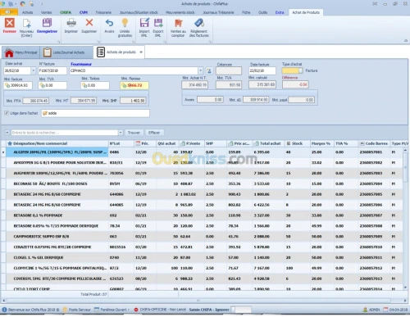Open Règlement des factures tag icon
This screenshot has width=410, height=317.
(x=199, y=23)
